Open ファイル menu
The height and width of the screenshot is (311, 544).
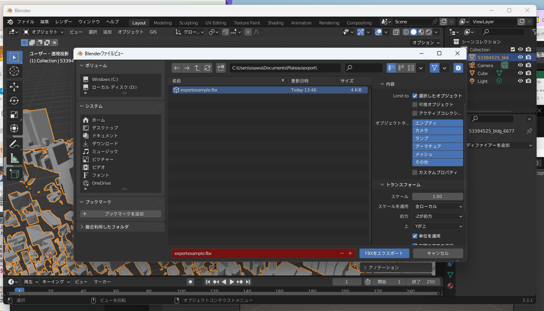pos(26,22)
